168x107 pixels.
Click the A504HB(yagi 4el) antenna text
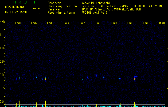(x=94, y=13)
